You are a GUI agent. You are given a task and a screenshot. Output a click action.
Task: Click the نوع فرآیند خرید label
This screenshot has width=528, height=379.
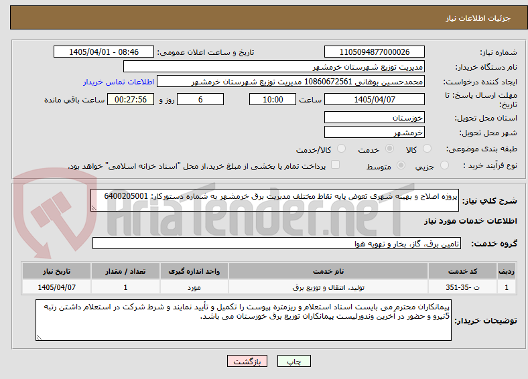tap(490, 165)
